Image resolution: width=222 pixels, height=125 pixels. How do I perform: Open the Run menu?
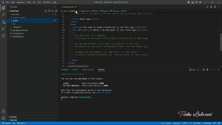[x=39, y=2]
